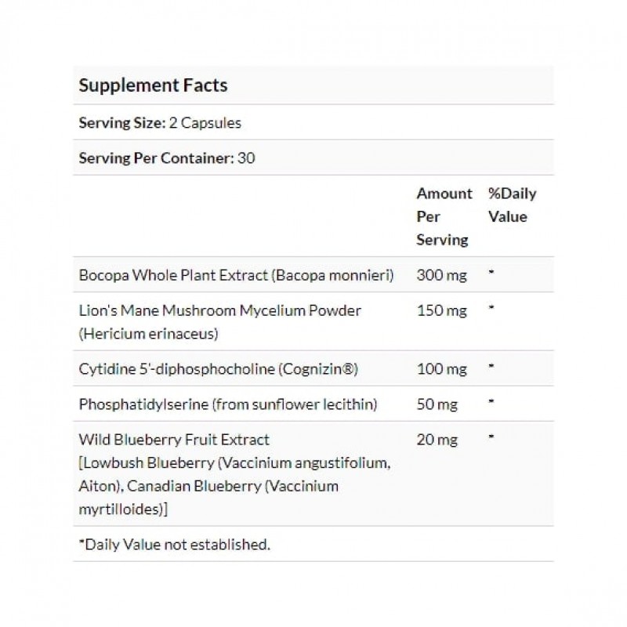627x627 pixels.
Task: Click the 300 mg amount
Action: click(x=441, y=276)
